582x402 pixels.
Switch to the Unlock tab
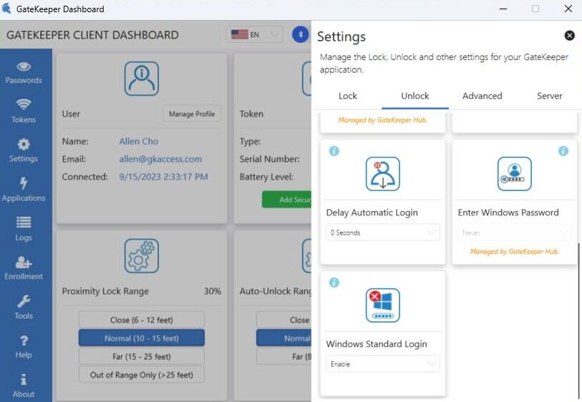(415, 96)
